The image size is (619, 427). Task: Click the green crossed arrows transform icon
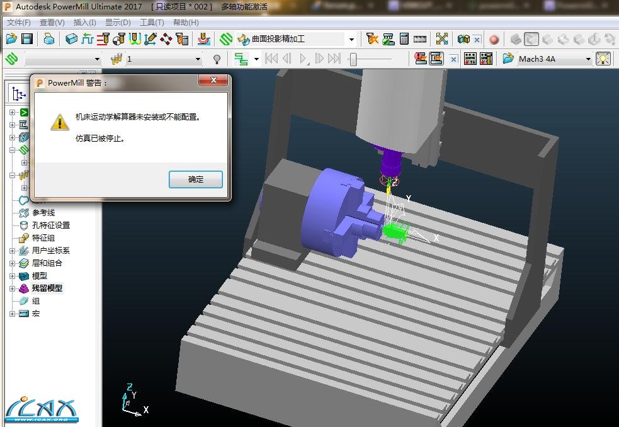(x=442, y=38)
